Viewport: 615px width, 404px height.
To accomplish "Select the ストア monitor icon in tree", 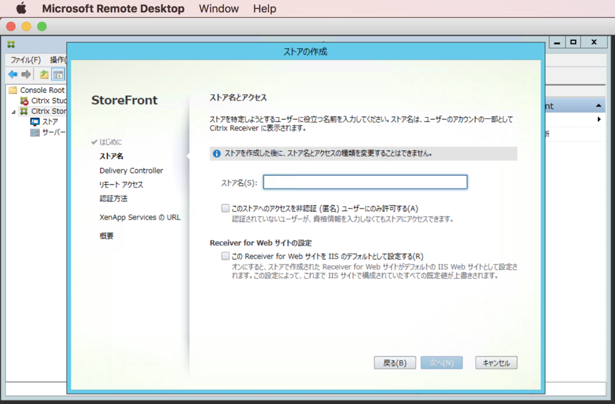I will click(x=35, y=121).
